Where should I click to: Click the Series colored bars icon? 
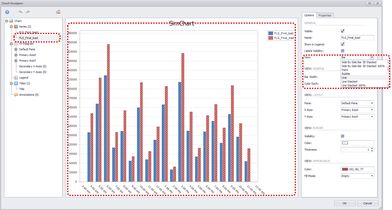tap(16, 27)
